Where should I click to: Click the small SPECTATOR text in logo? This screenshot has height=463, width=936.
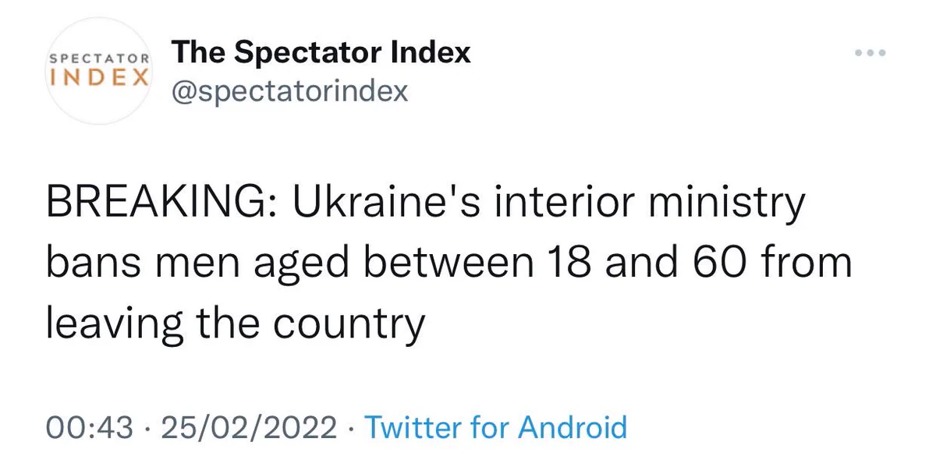tap(100, 58)
